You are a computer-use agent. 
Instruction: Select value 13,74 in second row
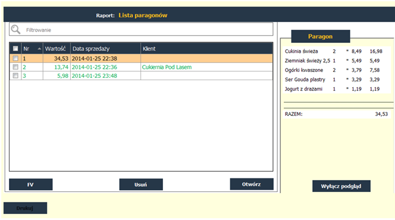(x=61, y=67)
